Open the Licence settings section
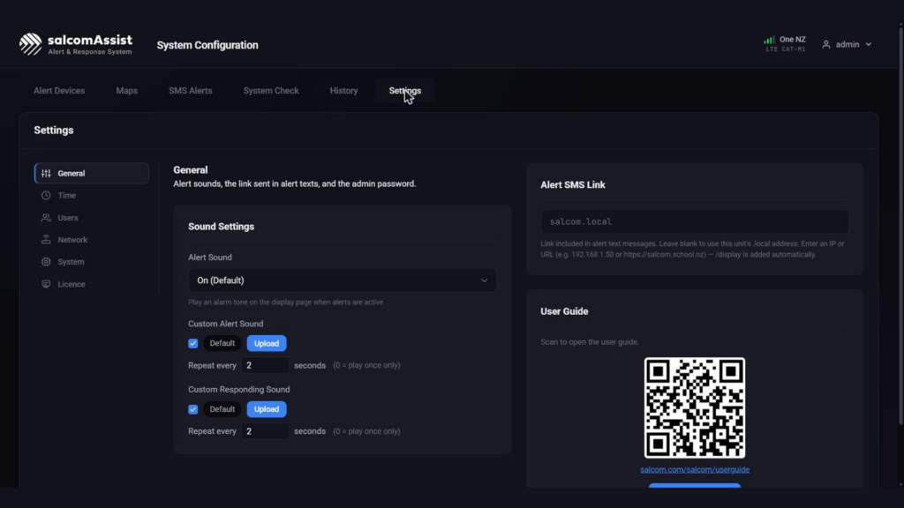This screenshot has height=508, width=904. [92, 284]
